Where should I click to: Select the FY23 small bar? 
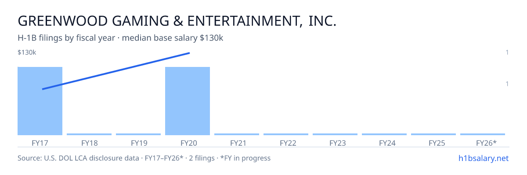335,134
